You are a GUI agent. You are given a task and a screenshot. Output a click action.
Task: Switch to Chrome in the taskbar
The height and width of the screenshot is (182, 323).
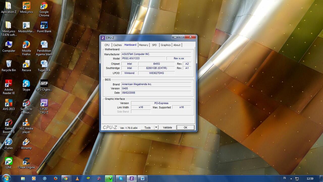point(66,178)
